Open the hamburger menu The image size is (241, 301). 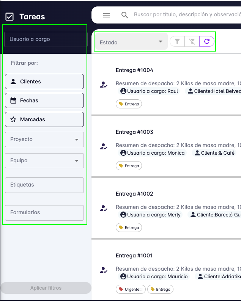point(107,15)
